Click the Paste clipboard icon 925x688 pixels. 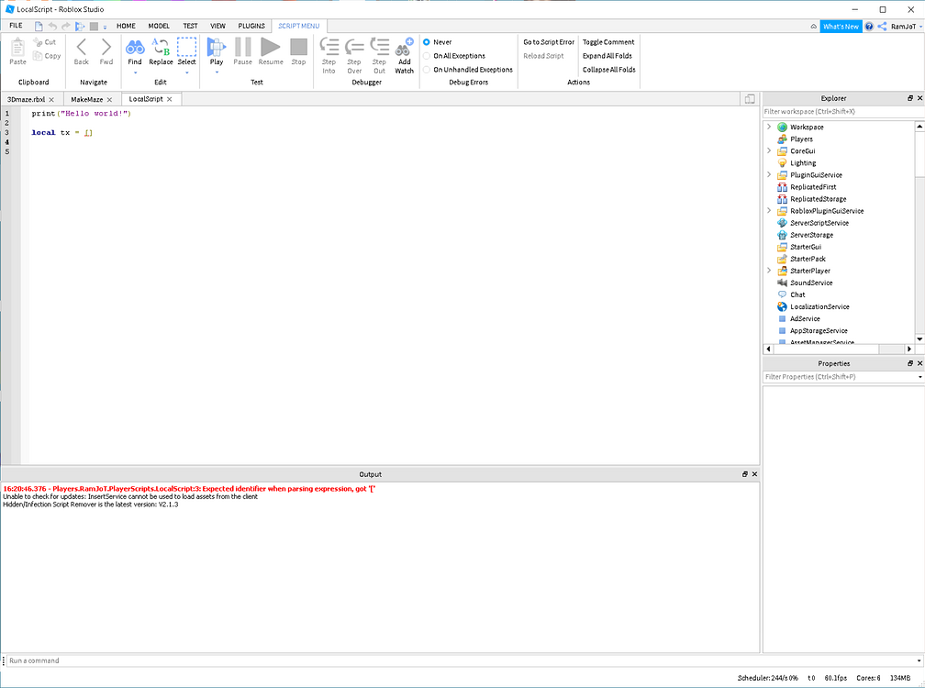pyautogui.click(x=17, y=47)
